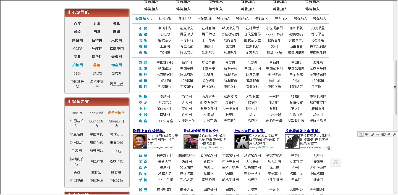Open the Hotmail mailbox link
The width and height of the screenshot is (398, 195).
[x=274, y=81]
